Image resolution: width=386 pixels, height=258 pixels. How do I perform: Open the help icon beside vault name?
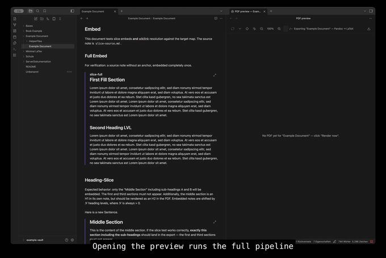pos(66,240)
